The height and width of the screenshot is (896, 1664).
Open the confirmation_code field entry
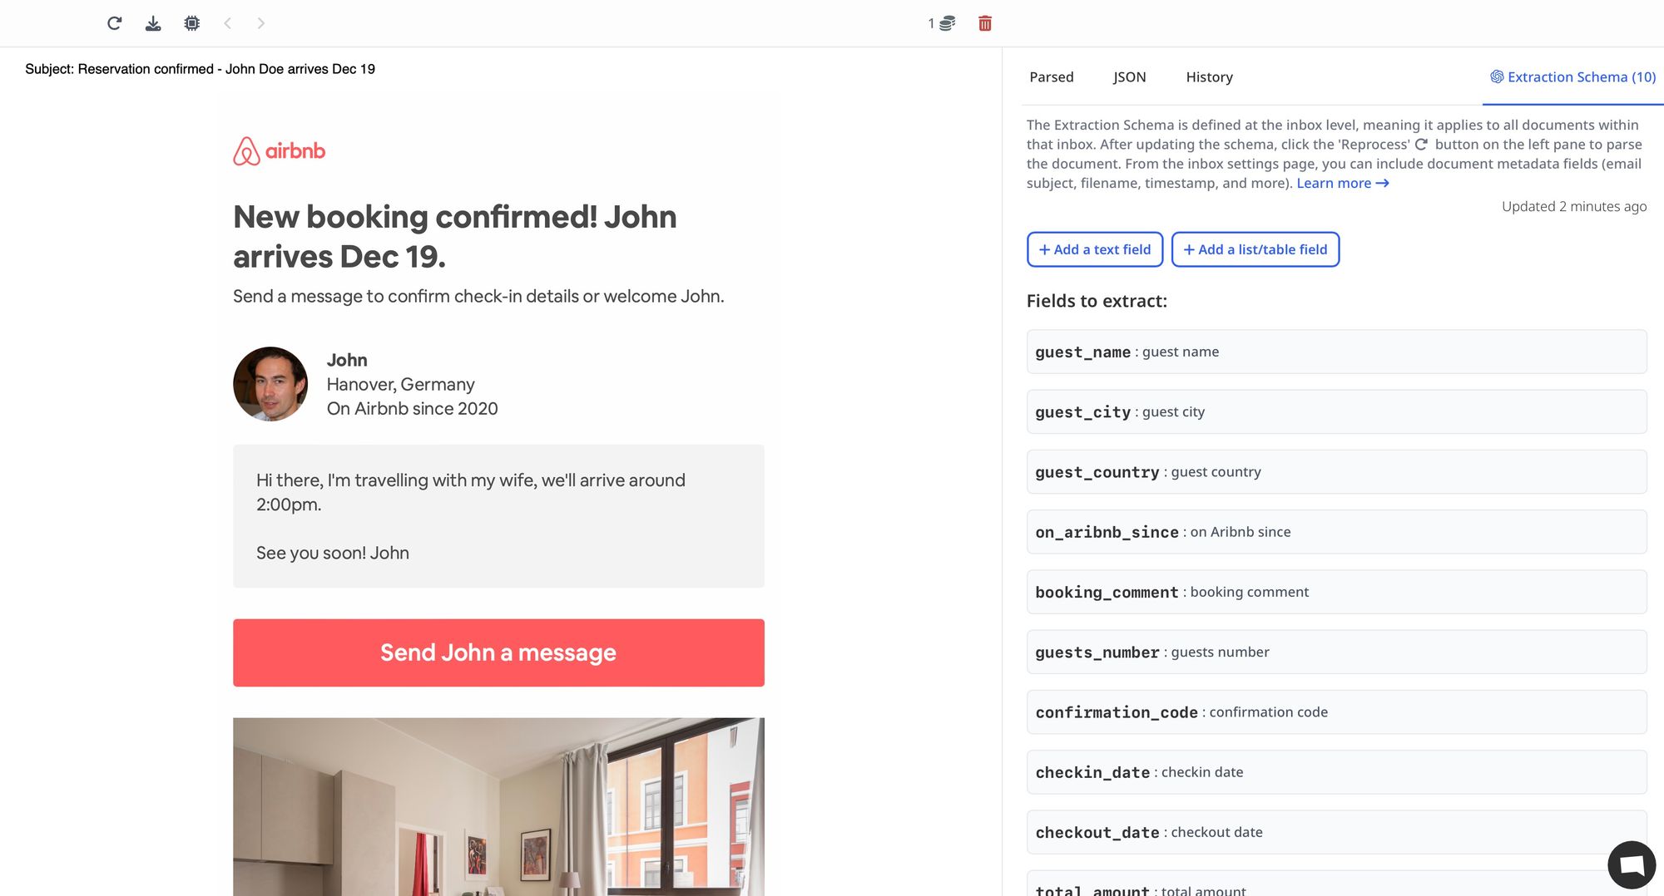click(x=1336, y=712)
